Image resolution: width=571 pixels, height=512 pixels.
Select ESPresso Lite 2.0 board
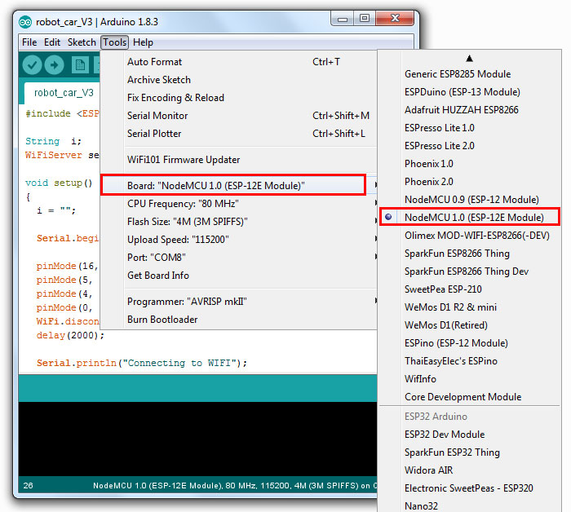pos(470,146)
